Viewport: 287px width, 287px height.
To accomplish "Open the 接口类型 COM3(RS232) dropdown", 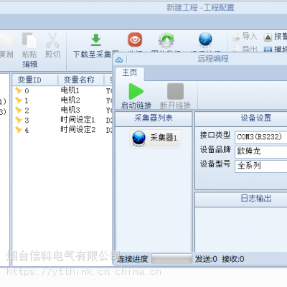I will click(x=261, y=137).
